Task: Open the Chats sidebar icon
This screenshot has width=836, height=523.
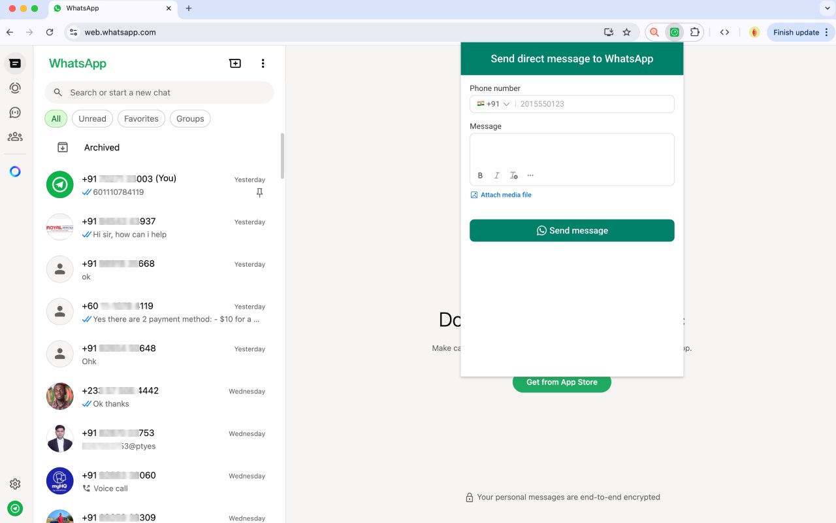Action: tap(15, 63)
